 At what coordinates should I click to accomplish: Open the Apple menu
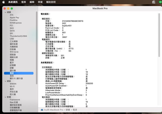click(x=4, y=2)
